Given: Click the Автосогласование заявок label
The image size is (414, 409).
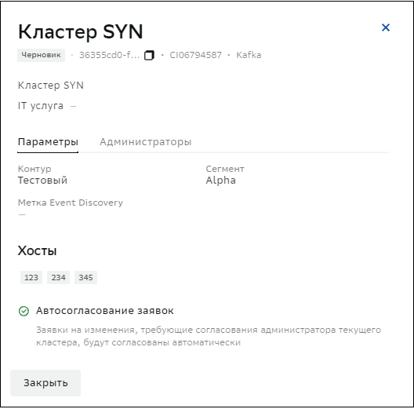Looking at the screenshot, I should 105,311.
